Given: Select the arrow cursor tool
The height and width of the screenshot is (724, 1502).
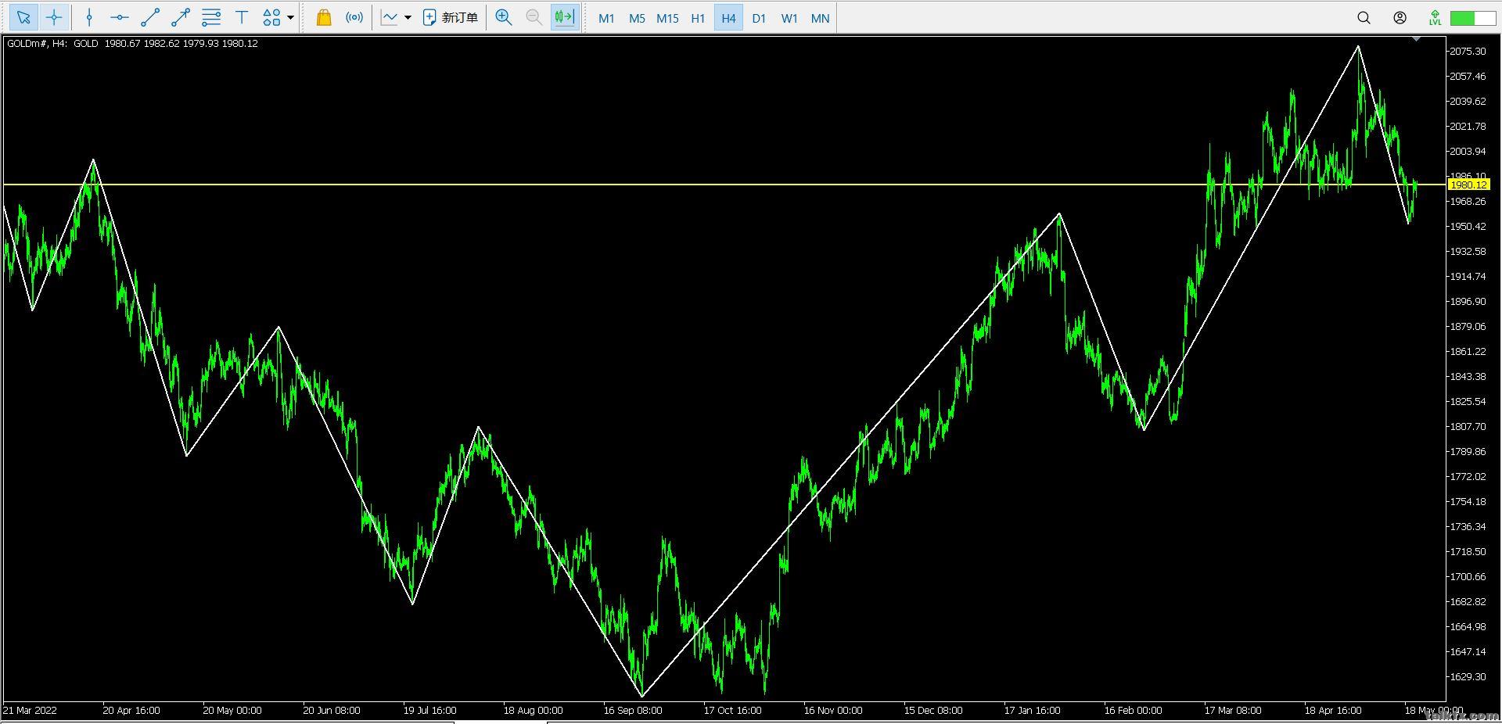Looking at the screenshot, I should 23,17.
